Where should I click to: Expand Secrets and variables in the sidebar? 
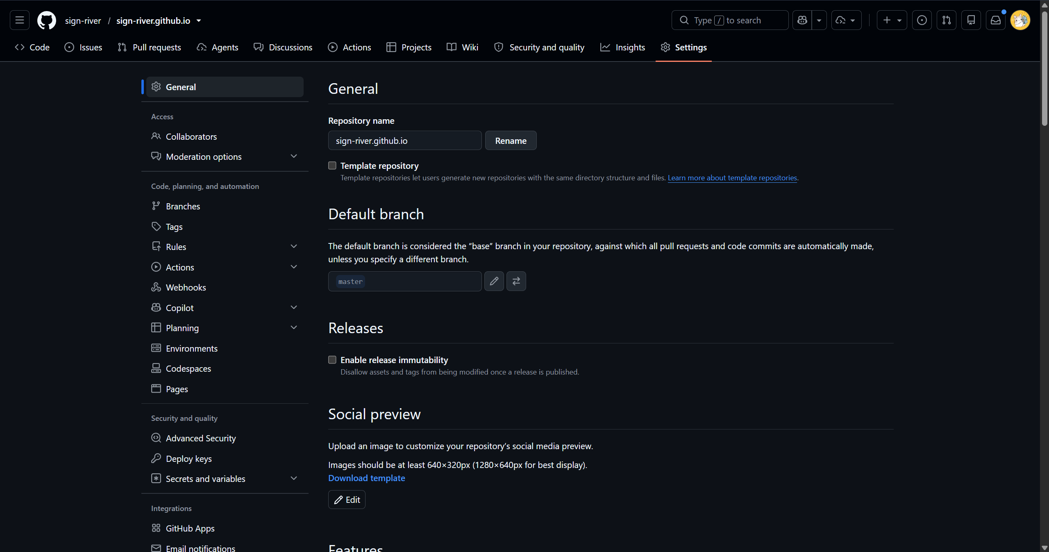[225, 479]
